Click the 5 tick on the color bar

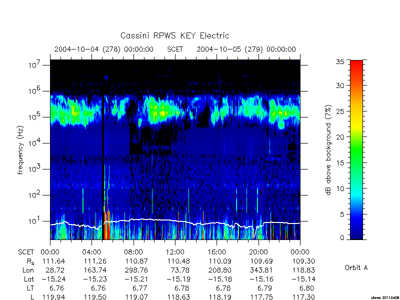point(342,214)
